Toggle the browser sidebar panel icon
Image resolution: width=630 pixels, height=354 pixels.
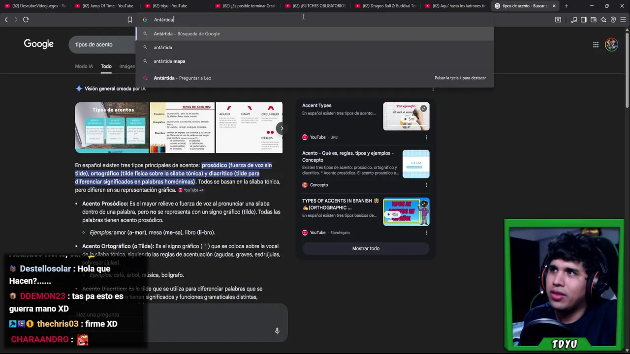pyautogui.click(x=584, y=20)
